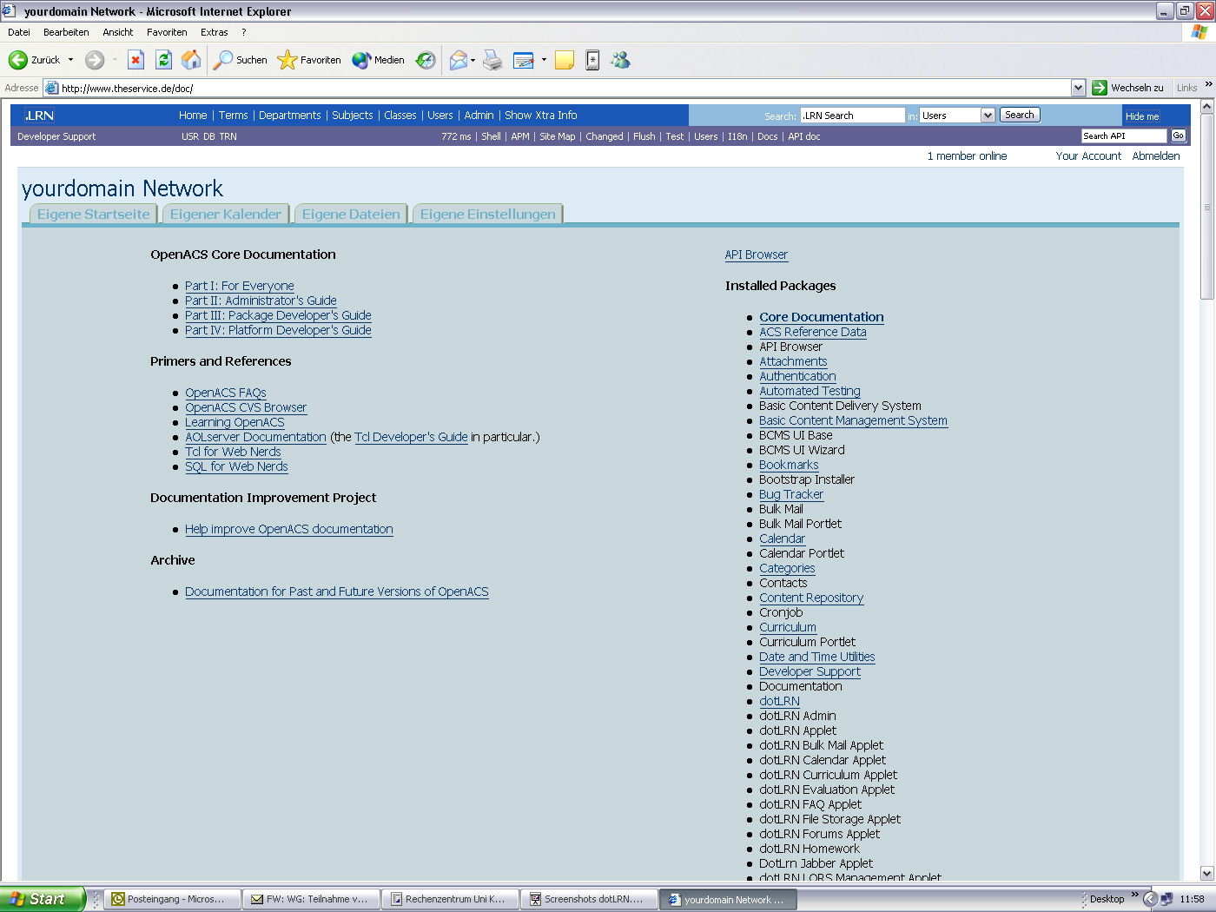Open browsing history with the clock icon

point(425,60)
